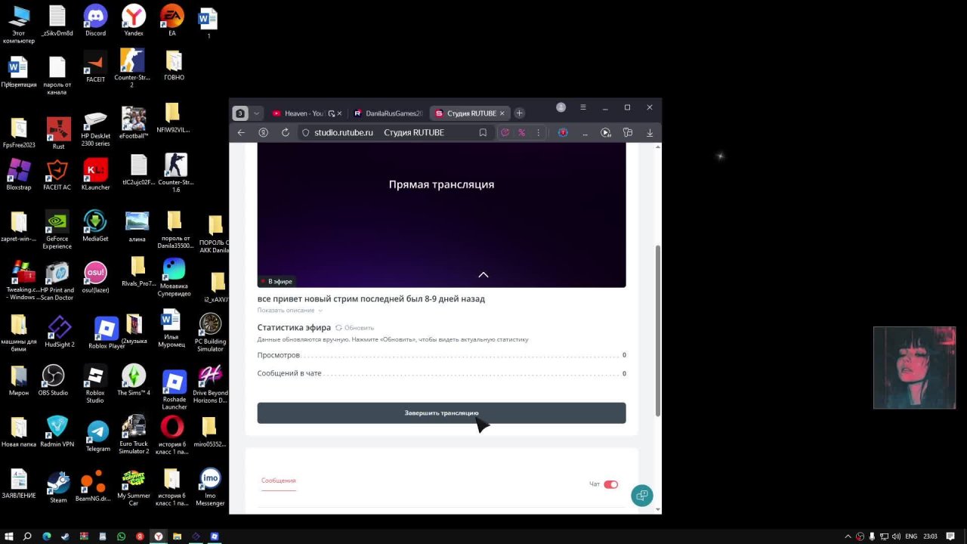Open OBS Studio desktop icon

[53, 380]
